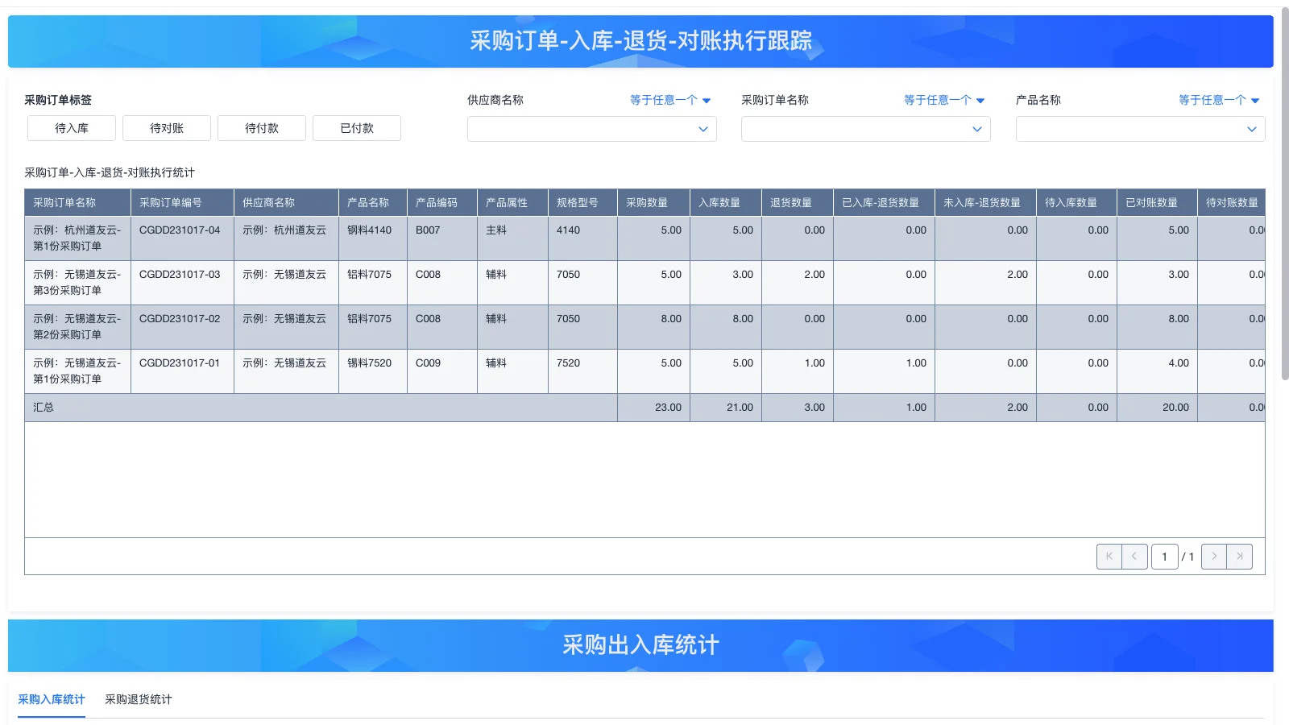
Task: Click 采购数量 column header
Action: pyautogui.click(x=654, y=202)
